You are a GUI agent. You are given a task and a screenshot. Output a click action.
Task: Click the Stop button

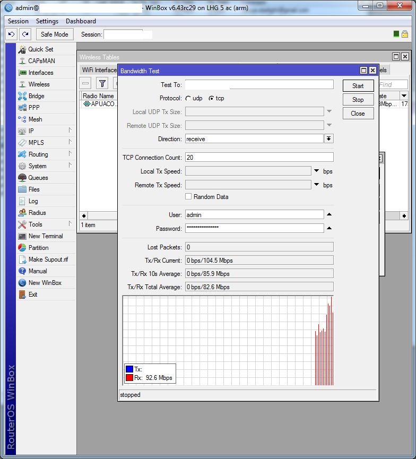358,100
